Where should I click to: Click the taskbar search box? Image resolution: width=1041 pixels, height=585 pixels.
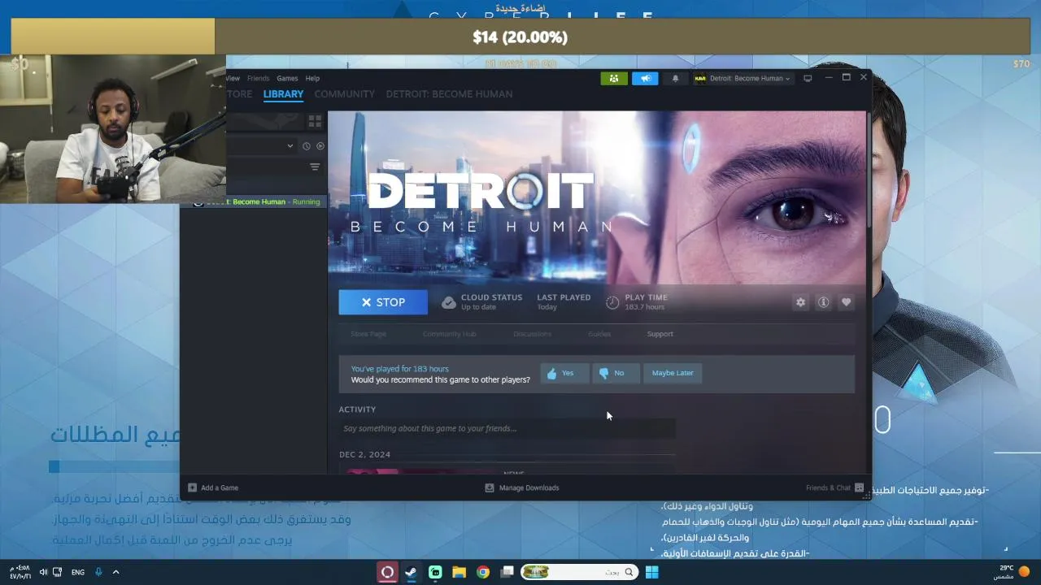pyautogui.click(x=579, y=572)
